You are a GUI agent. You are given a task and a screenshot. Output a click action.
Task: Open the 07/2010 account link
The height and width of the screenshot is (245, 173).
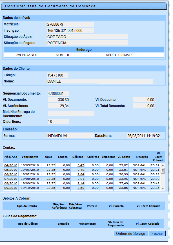[11, 179]
